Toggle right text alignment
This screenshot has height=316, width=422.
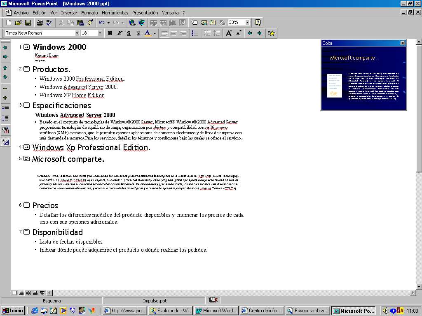(x=183, y=33)
